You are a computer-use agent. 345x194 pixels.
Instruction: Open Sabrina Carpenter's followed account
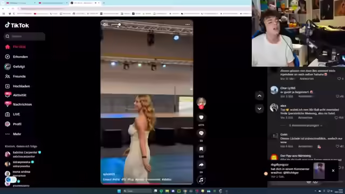coord(24,154)
